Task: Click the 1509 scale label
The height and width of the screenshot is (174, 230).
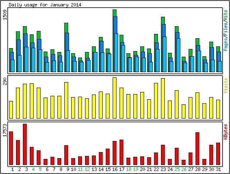Action: (x=5, y=15)
